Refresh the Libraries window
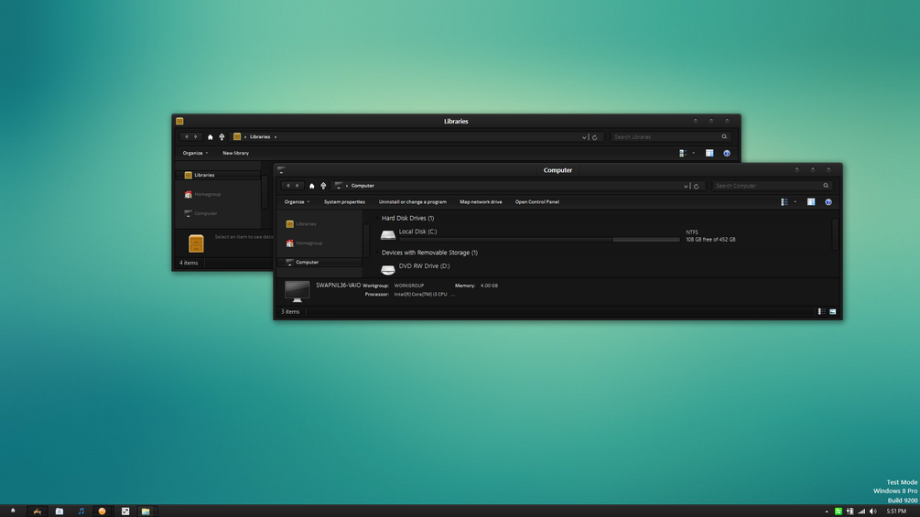Image resolution: width=920 pixels, height=517 pixels. pyautogui.click(x=594, y=138)
